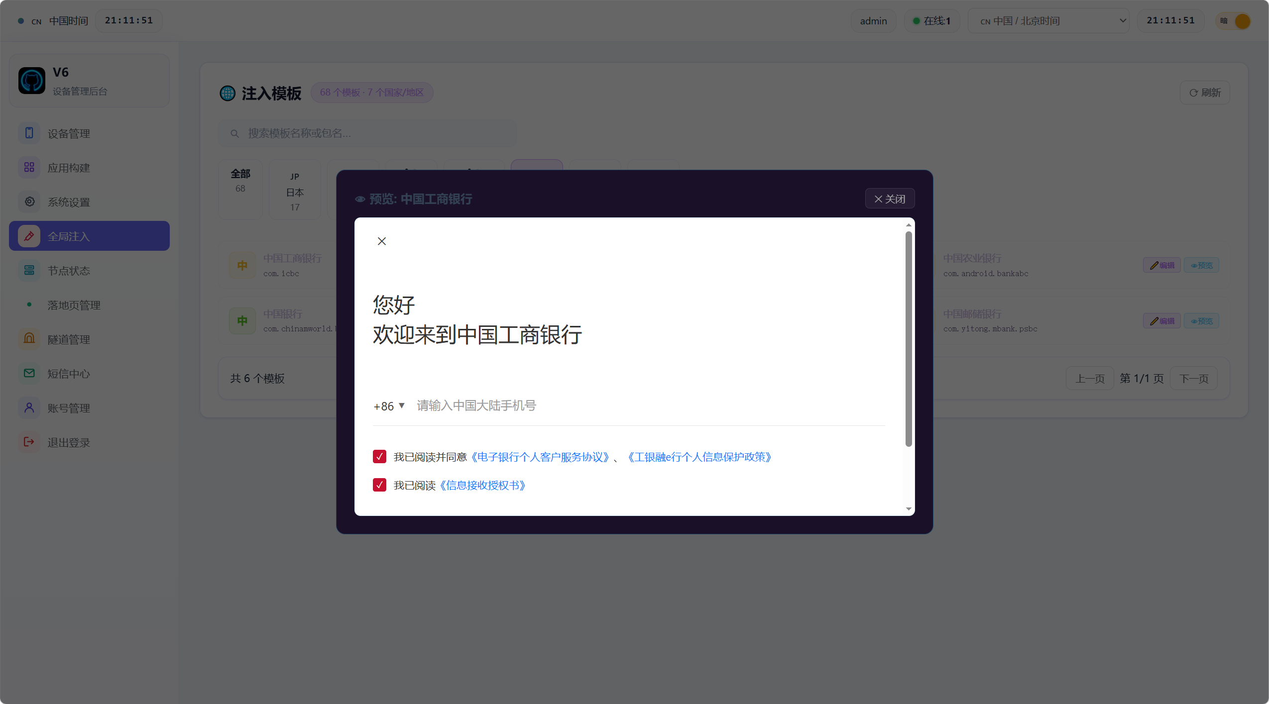Close the preview with the 关闭 button
Viewport: 1269px width, 704px height.
click(x=890, y=199)
